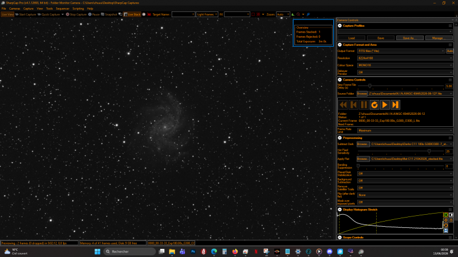Open Preprocessing panel hamburger menu
Image resolution: width=458 pixels, height=257 pixels.
point(450,138)
